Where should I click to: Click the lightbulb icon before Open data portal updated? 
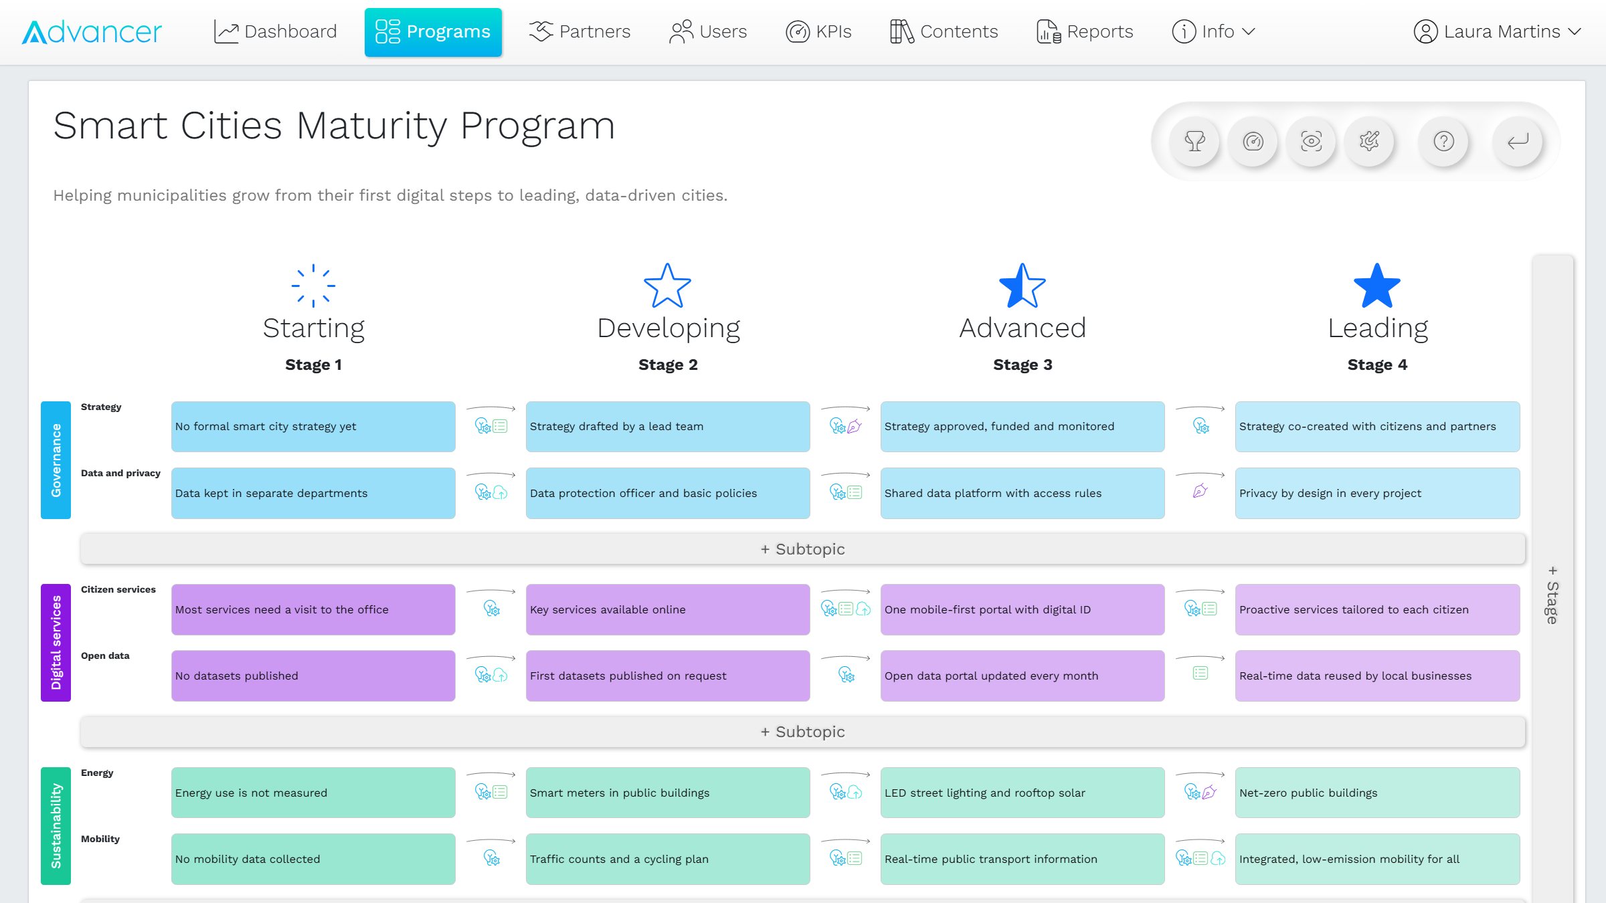(846, 674)
